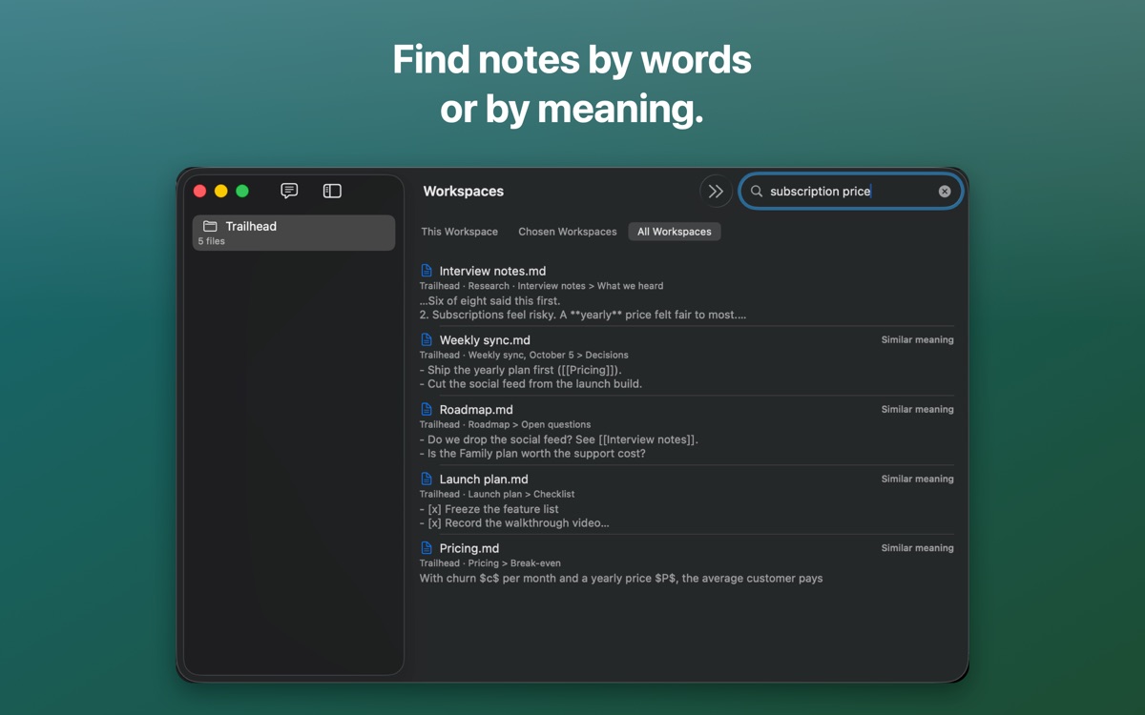The width and height of the screenshot is (1145, 715).
Task: Switch to This Workspace tab
Action: [x=460, y=232]
